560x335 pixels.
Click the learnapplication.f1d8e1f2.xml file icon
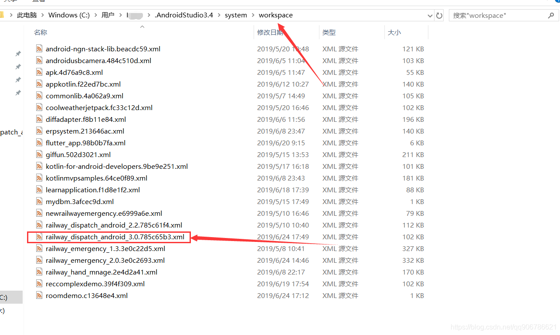click(39, 190)
